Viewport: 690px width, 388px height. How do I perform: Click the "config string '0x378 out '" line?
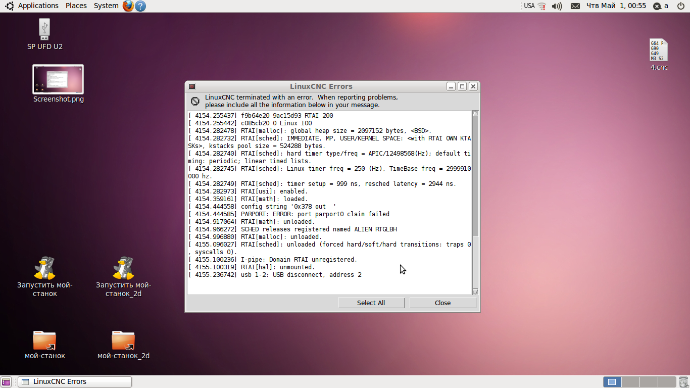(x=288, y=207)
